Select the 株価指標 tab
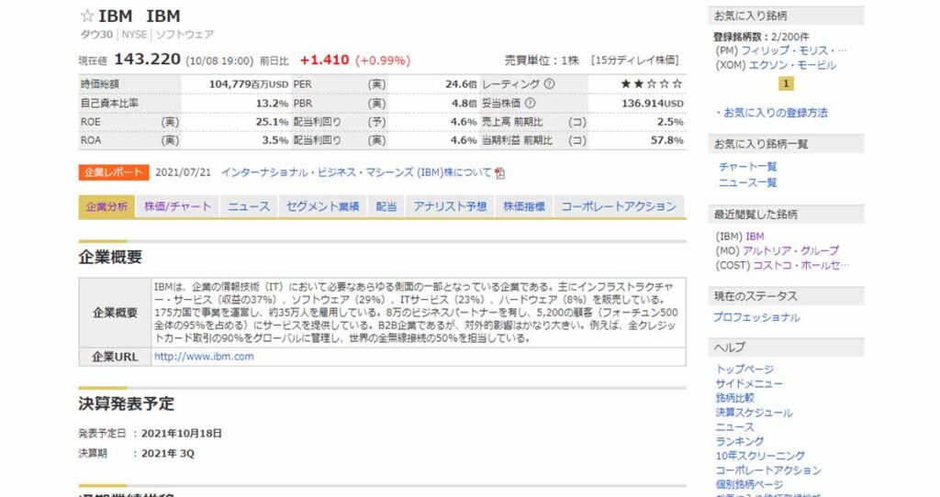Viewport: 940px width, 497px height. pyautogui.click(x=524, y=206)
